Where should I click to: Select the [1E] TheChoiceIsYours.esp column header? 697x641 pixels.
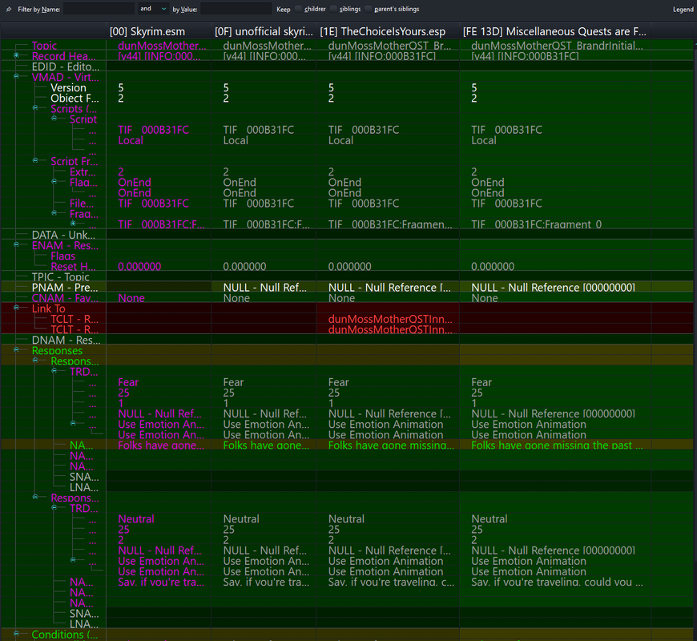point(388,31)
